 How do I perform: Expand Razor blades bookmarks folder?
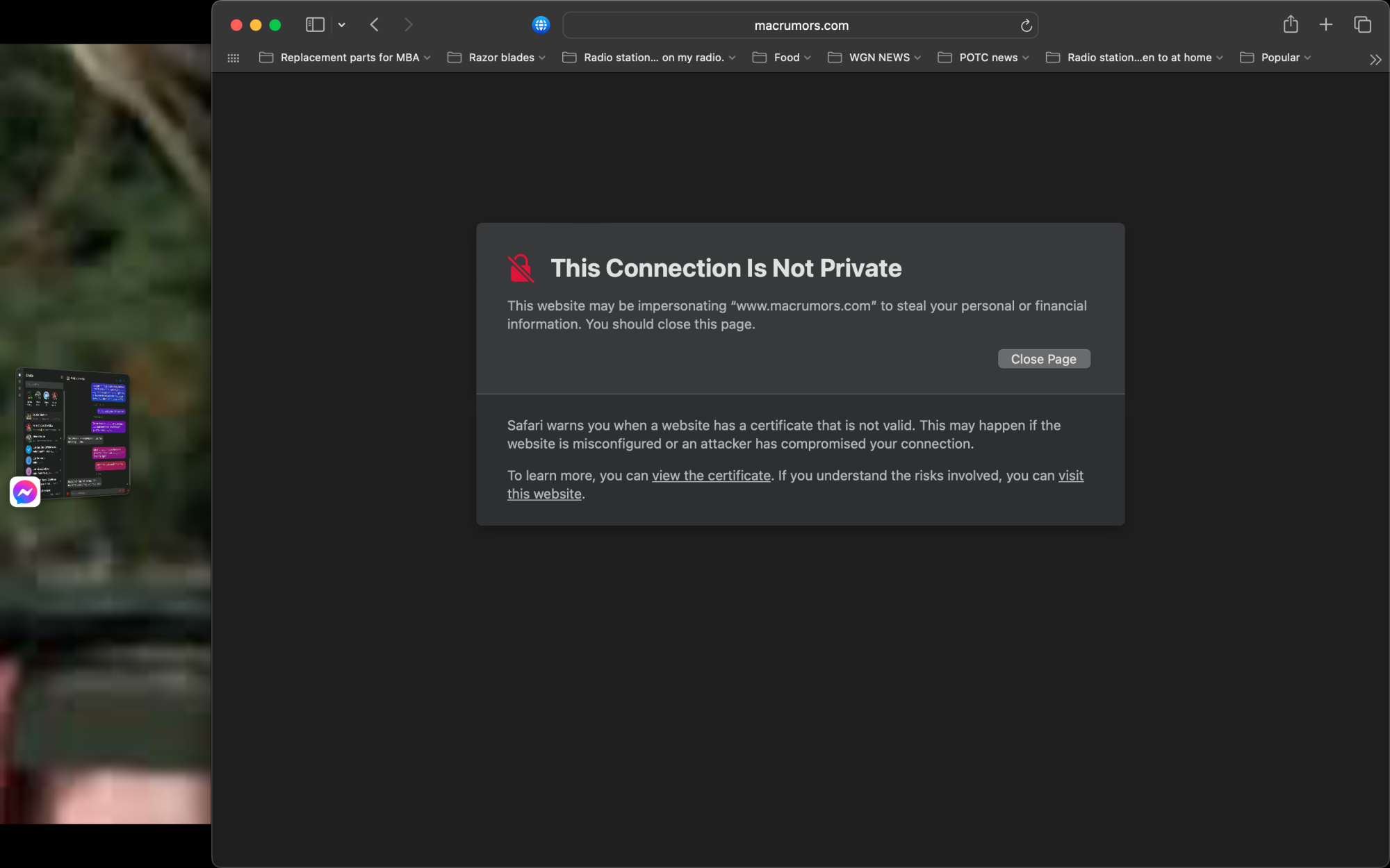[x=496, y=58]
